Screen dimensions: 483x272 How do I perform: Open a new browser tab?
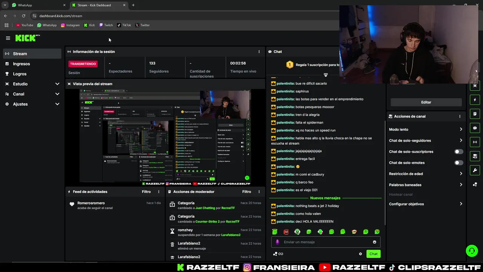tap(133, 5)
